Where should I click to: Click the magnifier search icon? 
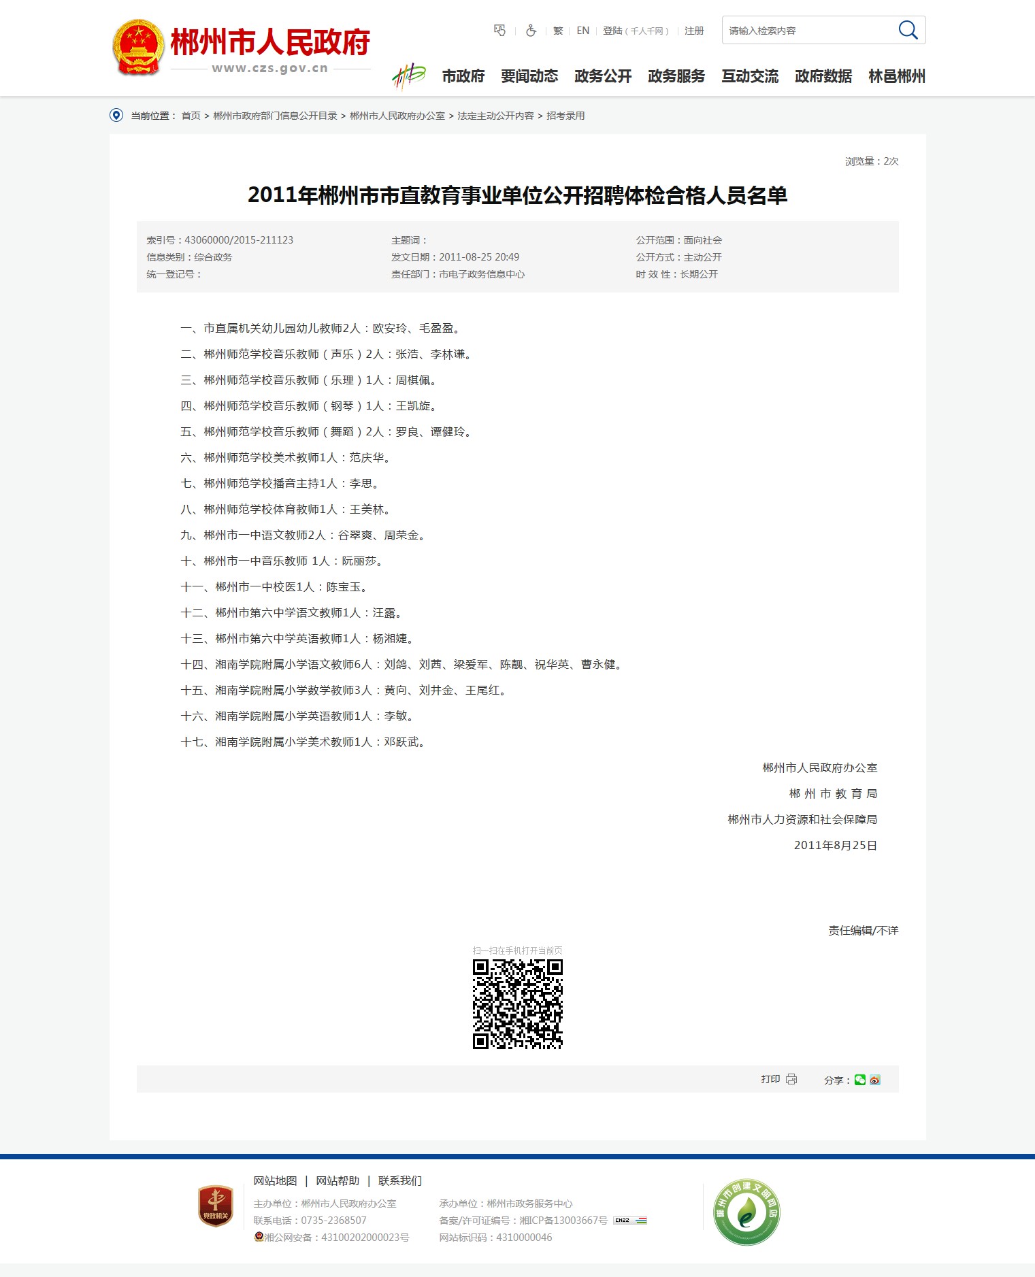(908, 30)
